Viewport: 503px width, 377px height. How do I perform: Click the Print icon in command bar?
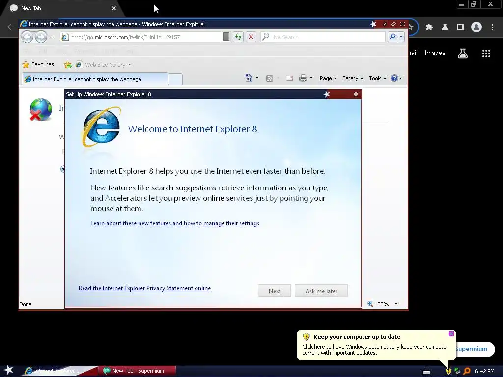click(x=303, y=78)
